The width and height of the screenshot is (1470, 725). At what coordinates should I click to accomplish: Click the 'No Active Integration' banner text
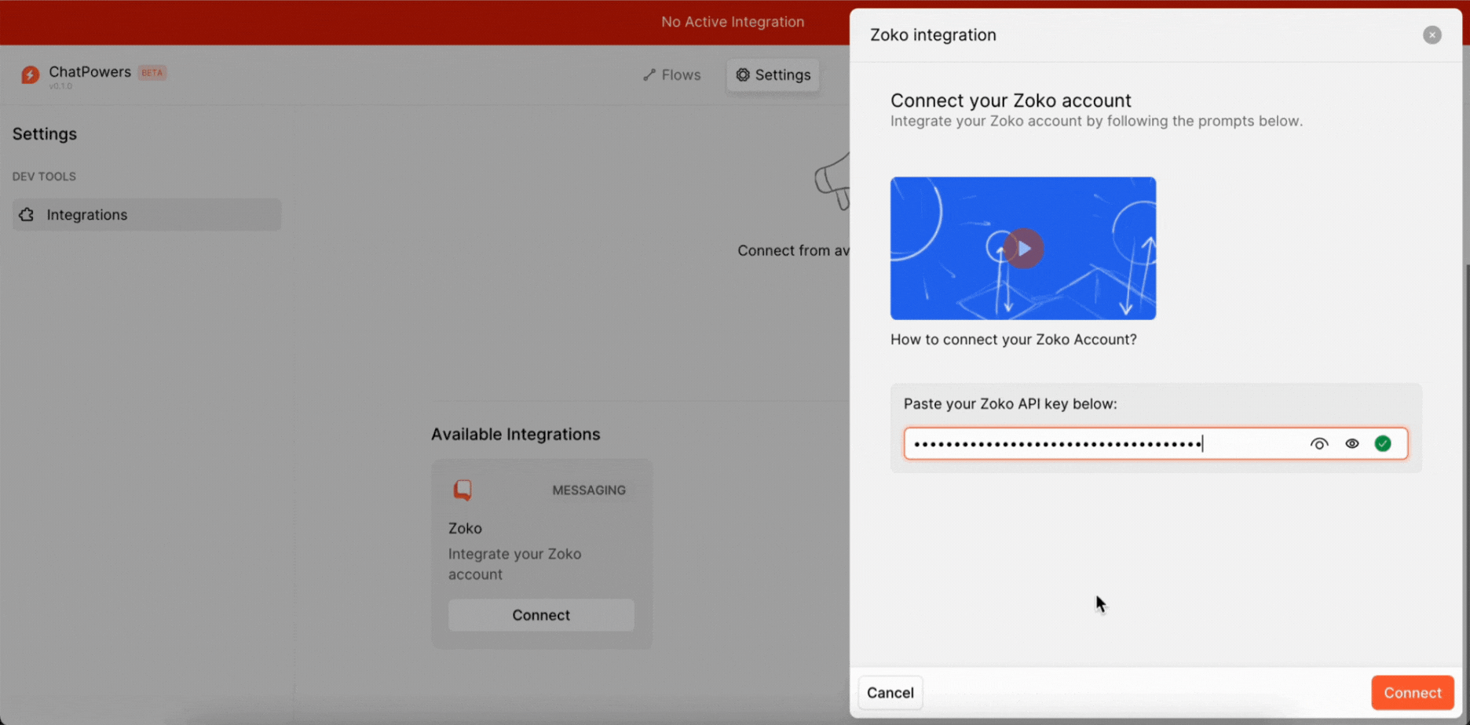(x=733, y=22)
